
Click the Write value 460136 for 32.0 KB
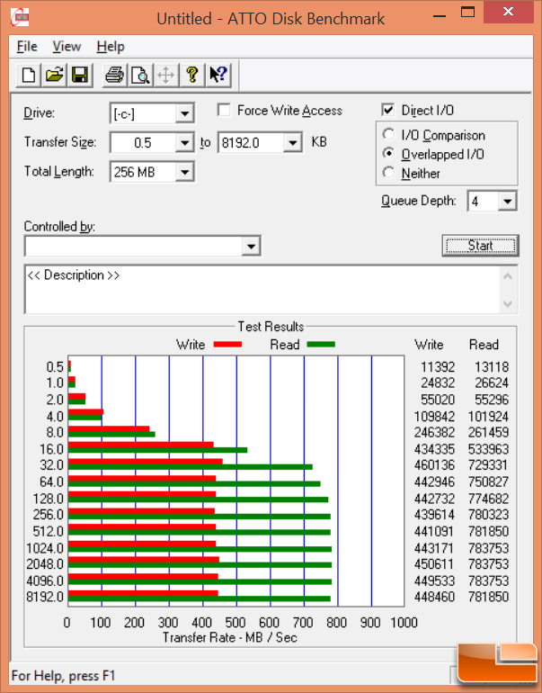coord(434,465)
